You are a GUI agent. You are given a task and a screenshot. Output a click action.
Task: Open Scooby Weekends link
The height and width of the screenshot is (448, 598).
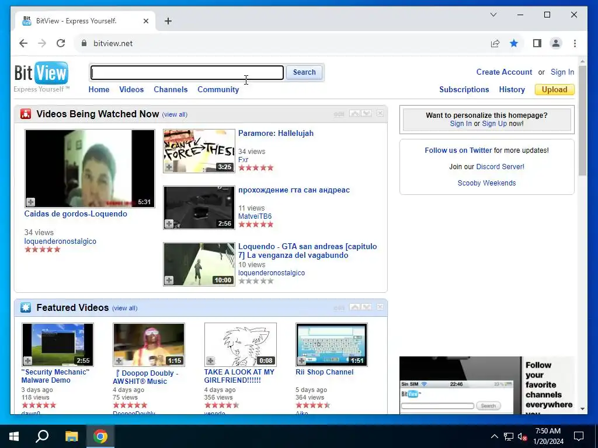point(486,183)
